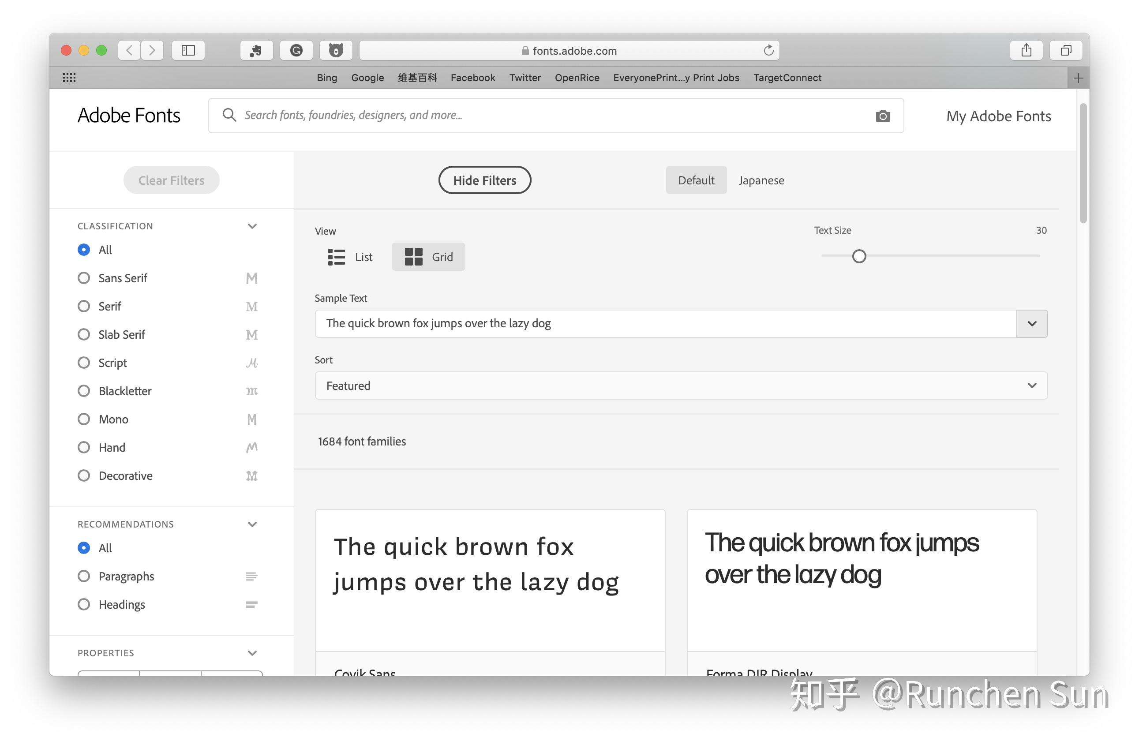Click the camera visual search icon
Screen dimensions: 1139x741
tap(883, 116)
